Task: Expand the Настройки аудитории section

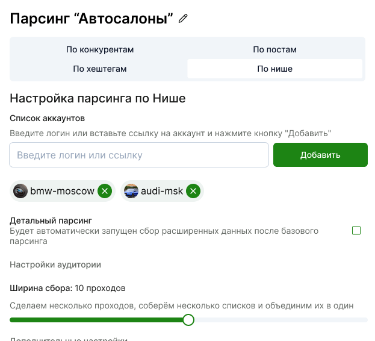Action: coord(55,264)
